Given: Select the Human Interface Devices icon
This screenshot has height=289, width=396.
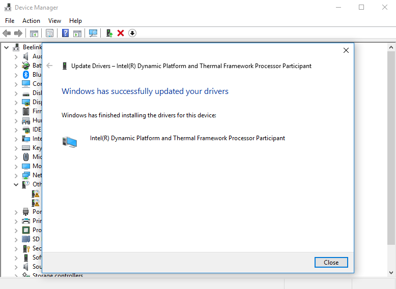Looking at the screenshot, I should [x=26, y=120].
